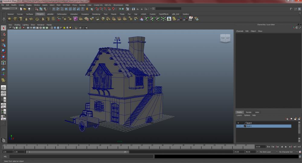Open the No Character Set dropdown
This screenshot has height=163, width=302.
point(286,152)
